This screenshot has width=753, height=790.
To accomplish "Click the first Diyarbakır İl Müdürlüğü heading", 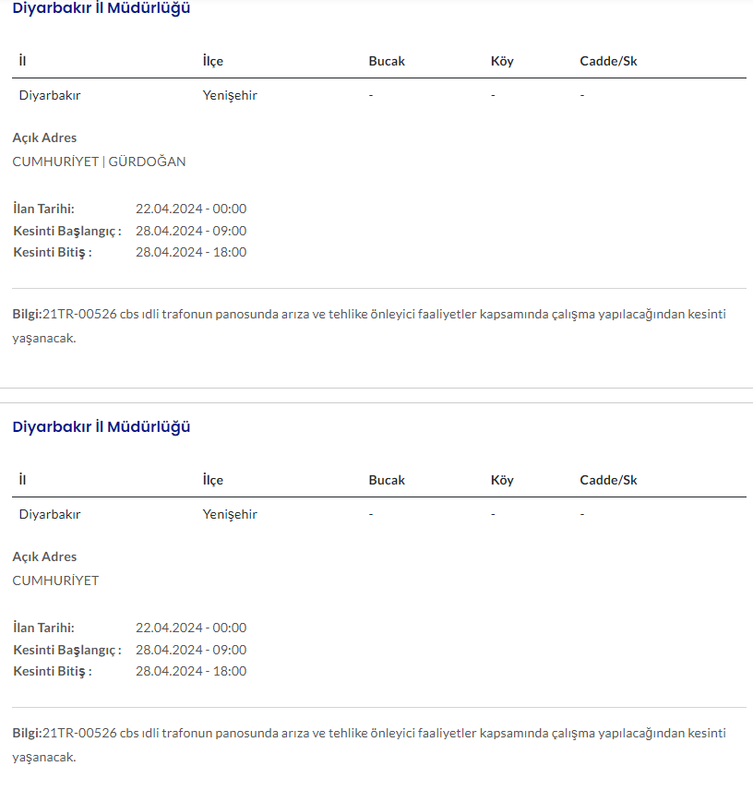I will click(x=102, y=8).
